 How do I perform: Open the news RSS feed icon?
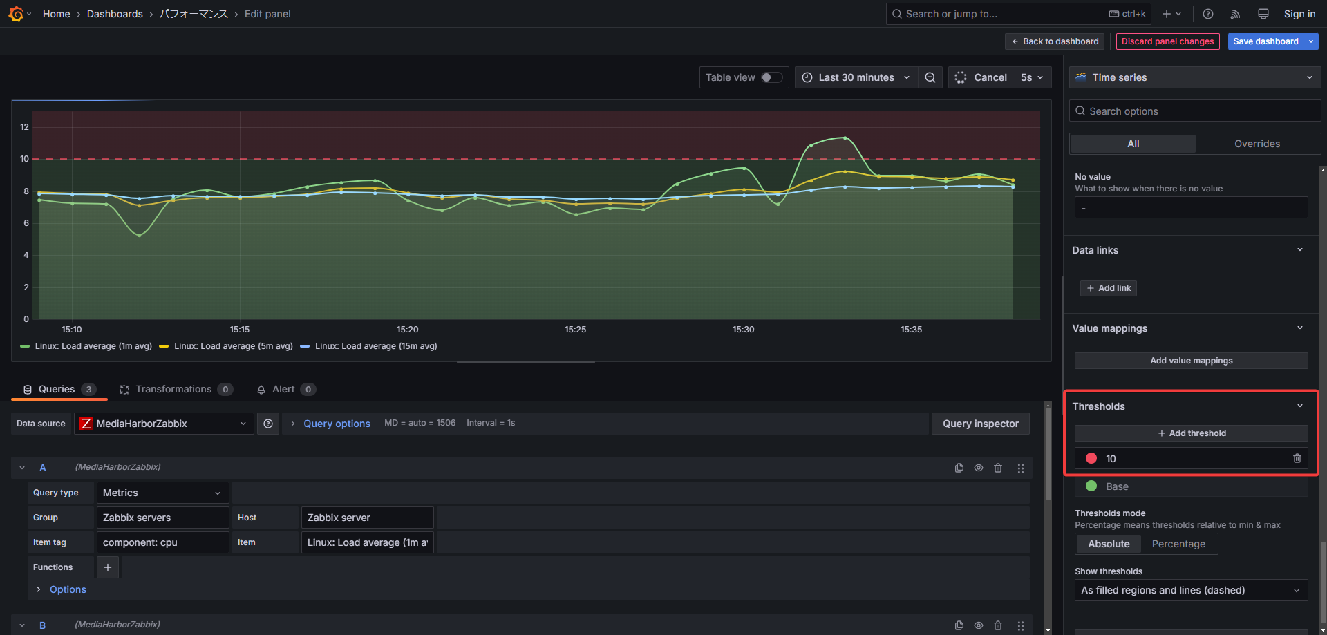pos(1236,14)
